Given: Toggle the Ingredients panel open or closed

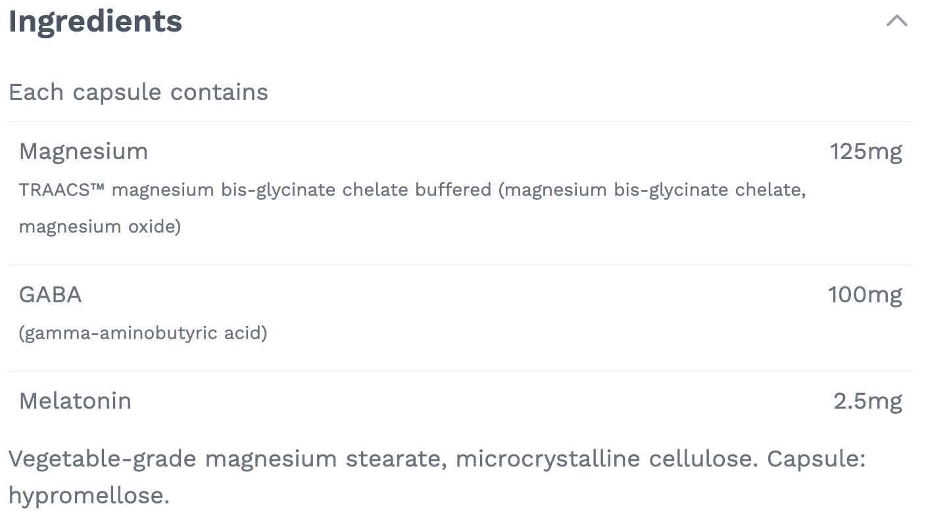Looking at the screenshot, I should [896, 21].
